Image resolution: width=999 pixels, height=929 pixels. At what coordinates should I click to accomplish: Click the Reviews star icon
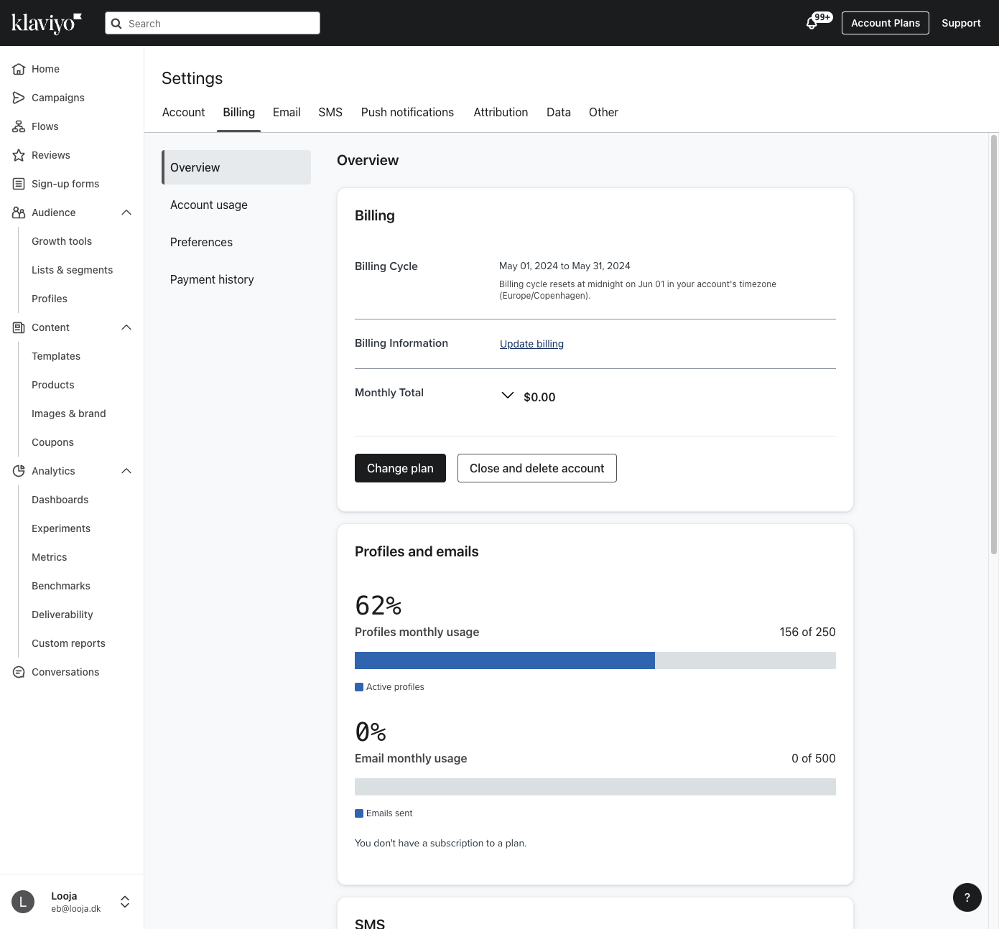click(19, 155)
